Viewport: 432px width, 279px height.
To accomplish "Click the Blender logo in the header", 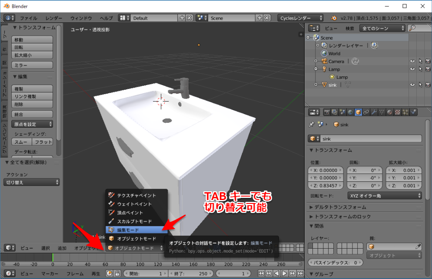I will (x=334, y=18).
